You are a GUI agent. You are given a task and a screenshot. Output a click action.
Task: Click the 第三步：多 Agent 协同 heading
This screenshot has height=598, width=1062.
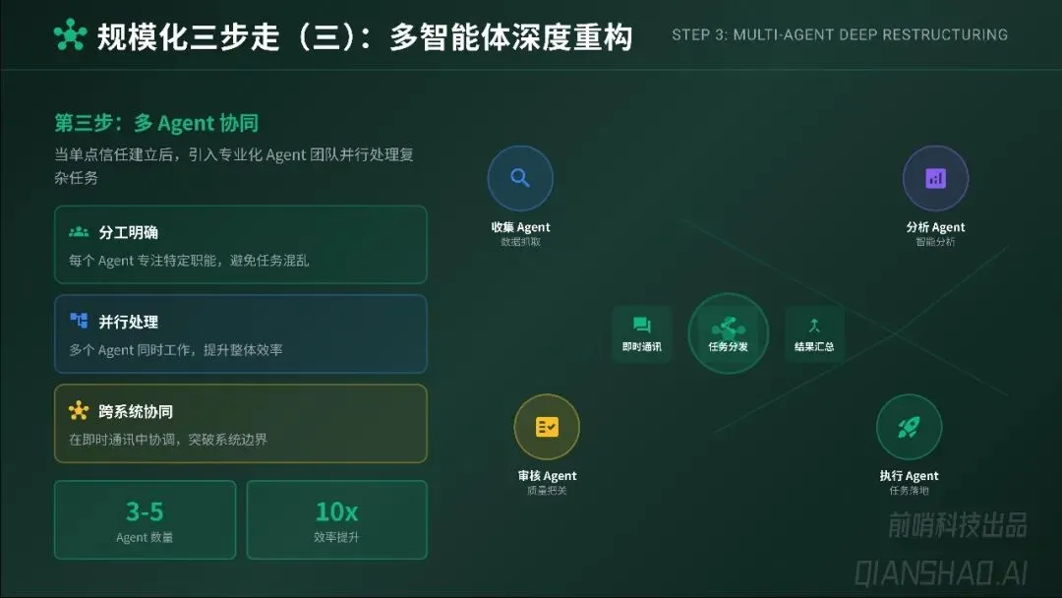click(156, 123)
